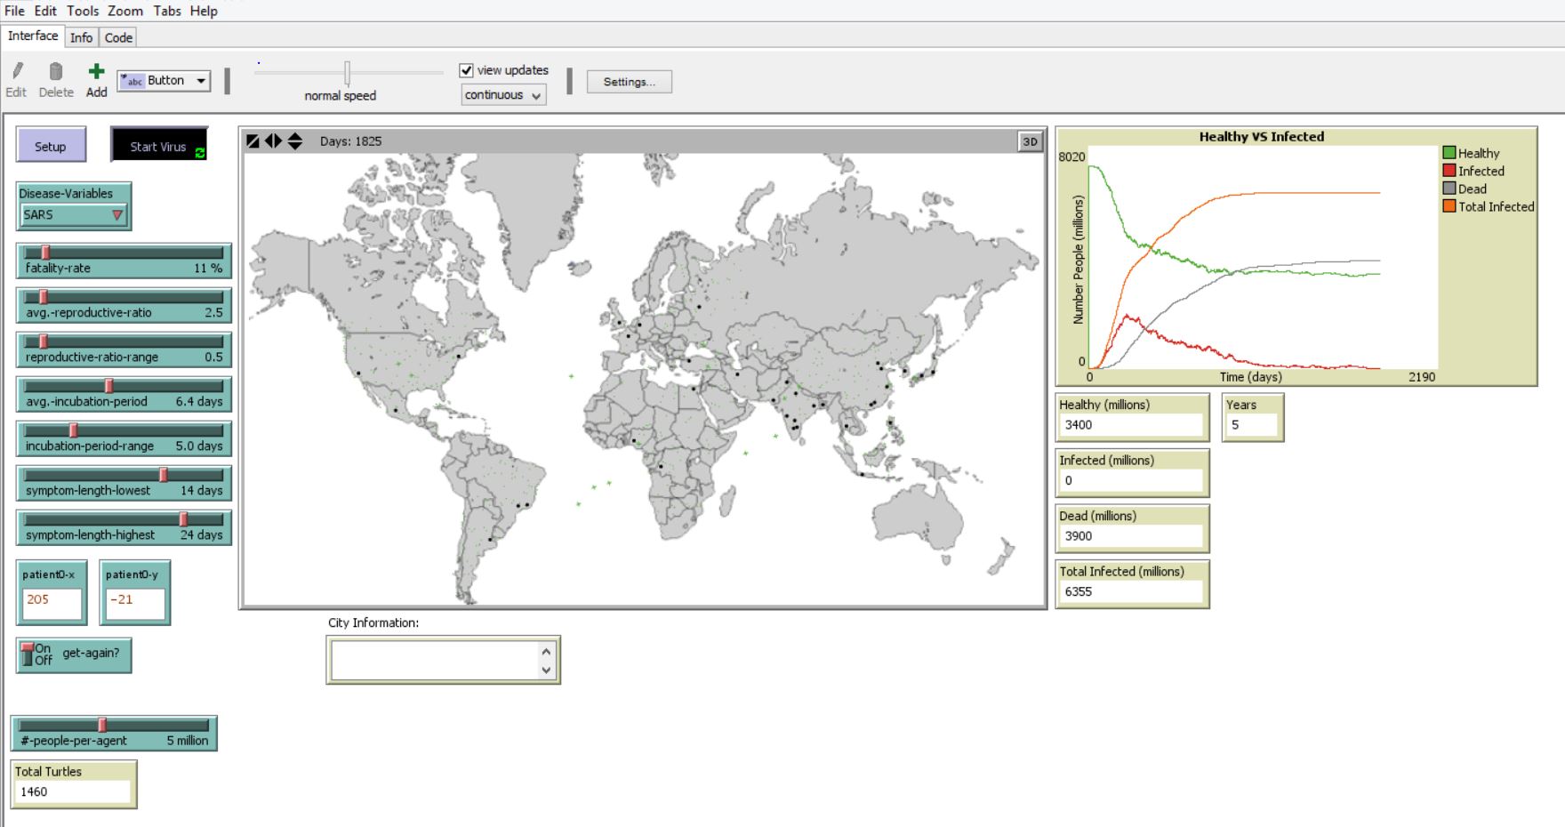
Task: Select the Edit pencil tool
Action: [x=18, y=71]
